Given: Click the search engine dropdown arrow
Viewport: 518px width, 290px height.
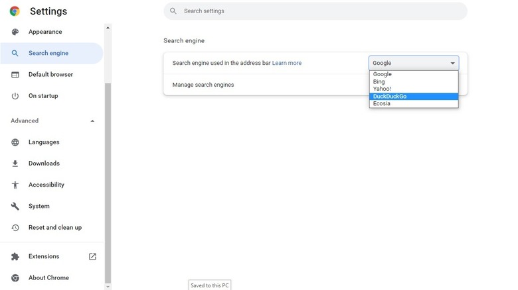Looking at the screenshot, I should 452,64.
